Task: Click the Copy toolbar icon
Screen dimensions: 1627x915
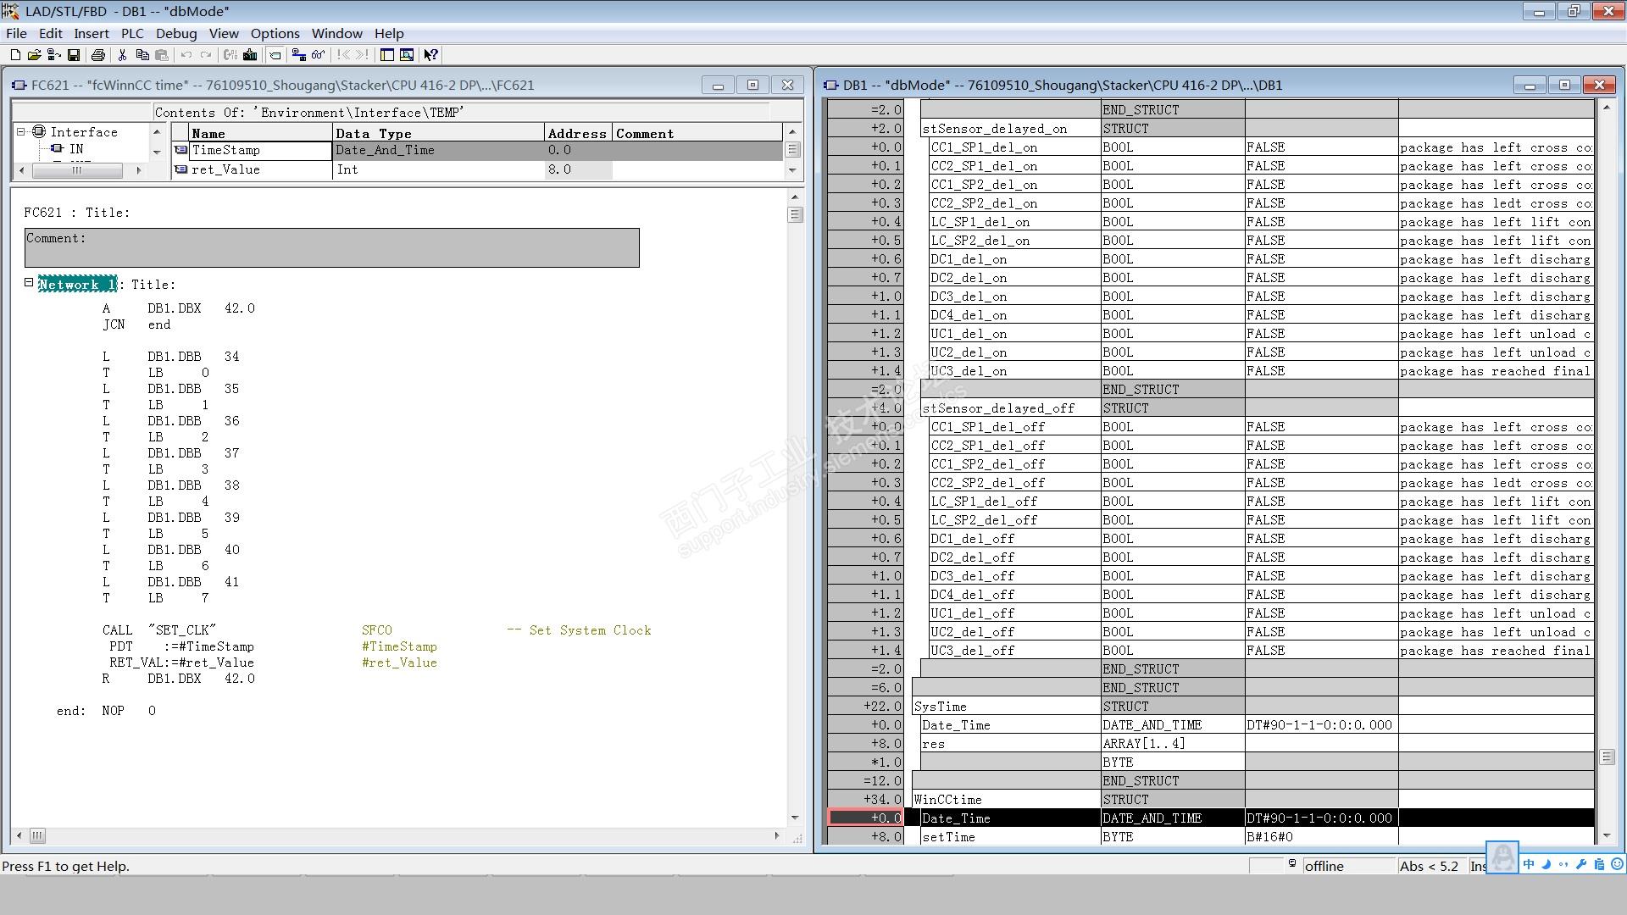Action: tap(142, 55)
